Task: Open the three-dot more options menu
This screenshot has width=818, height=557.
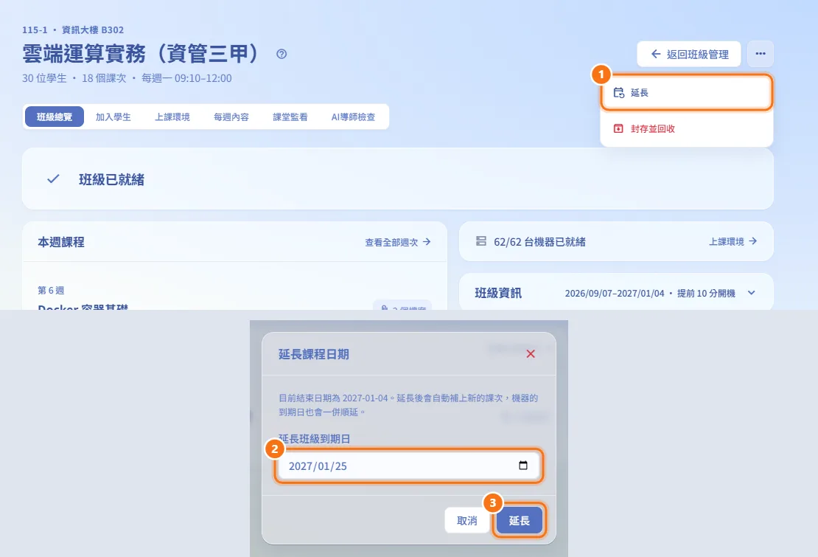Action: coord(760,54)
